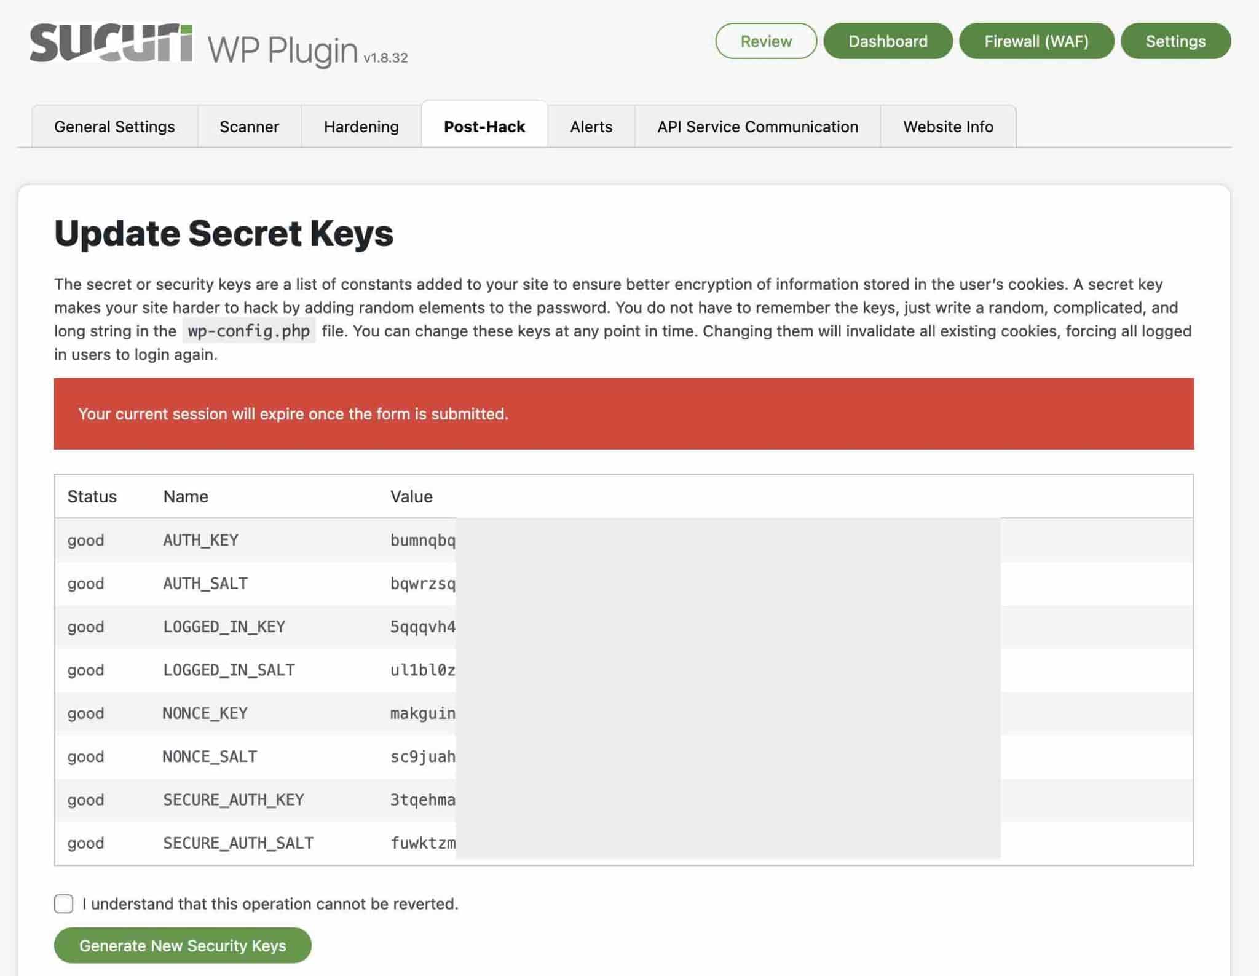
Task: Open the Scanner tab
Action: click(249, 127)
